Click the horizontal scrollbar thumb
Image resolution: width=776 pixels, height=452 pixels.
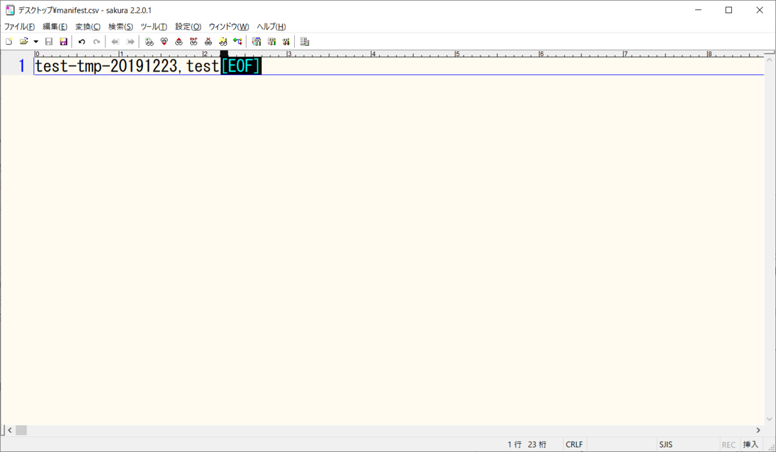(x=21, y=430)
